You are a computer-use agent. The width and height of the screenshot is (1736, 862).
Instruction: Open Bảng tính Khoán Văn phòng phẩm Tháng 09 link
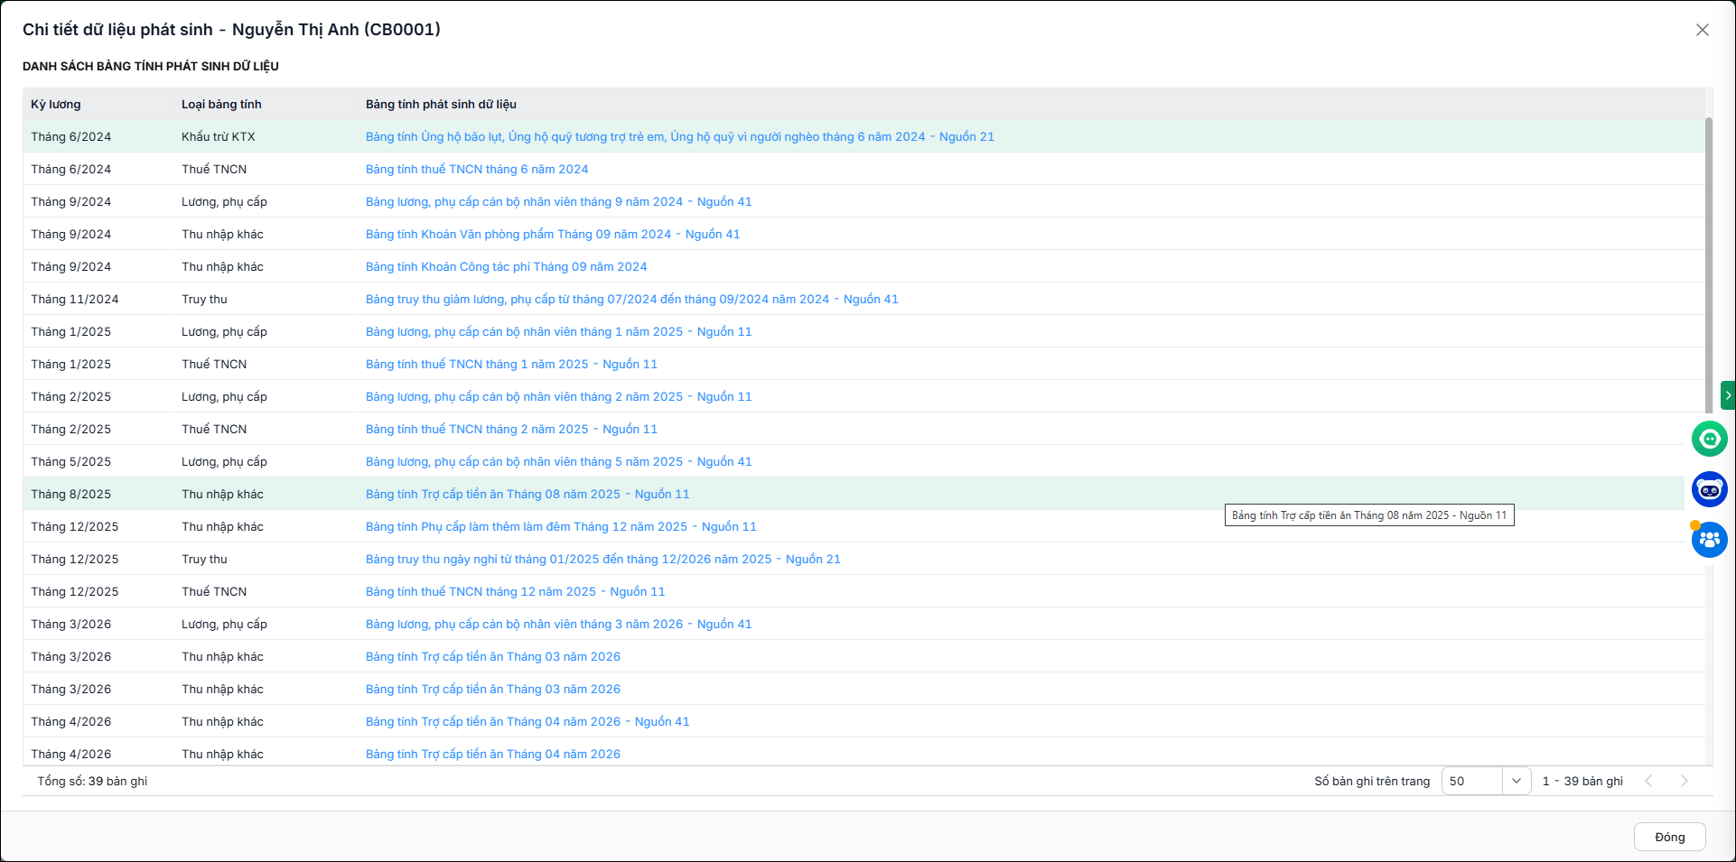tap(553, 235)
